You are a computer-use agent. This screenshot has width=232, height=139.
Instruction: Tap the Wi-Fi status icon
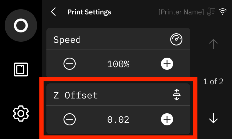222,12
